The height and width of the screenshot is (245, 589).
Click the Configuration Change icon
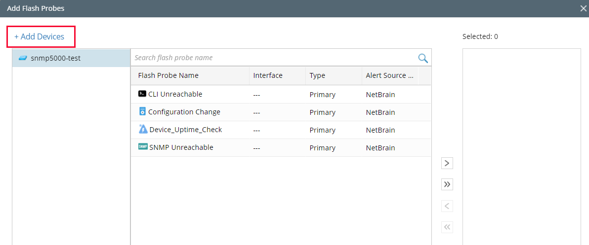point(142,111)
